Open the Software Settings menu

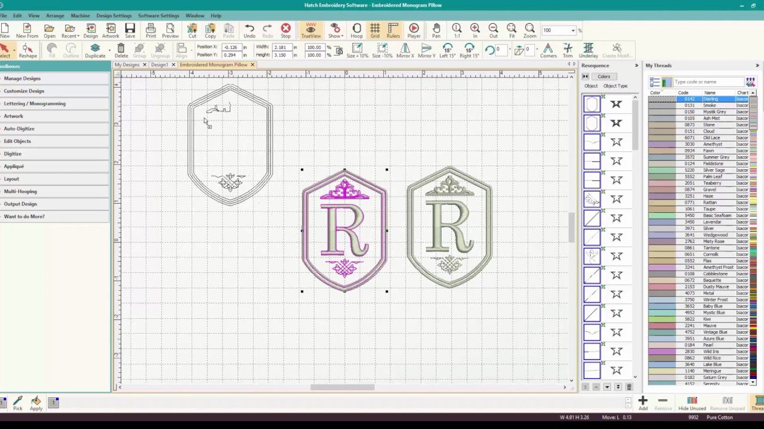click(158, 15)
